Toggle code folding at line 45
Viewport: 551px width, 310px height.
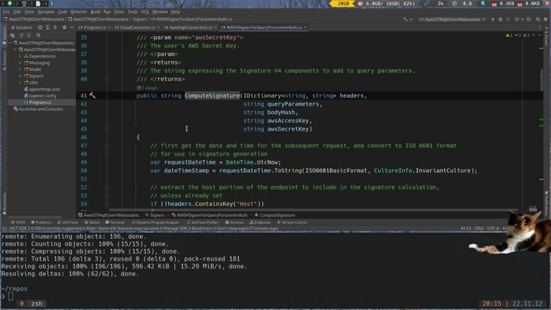tap(106, 129)
